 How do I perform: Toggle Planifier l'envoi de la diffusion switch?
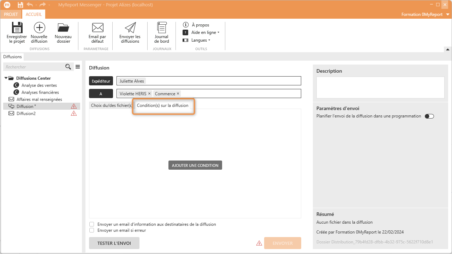click(429, 116)
